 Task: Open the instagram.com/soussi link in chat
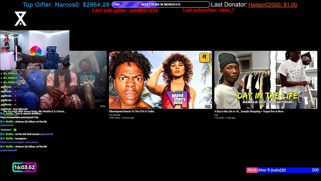point(19,142)
